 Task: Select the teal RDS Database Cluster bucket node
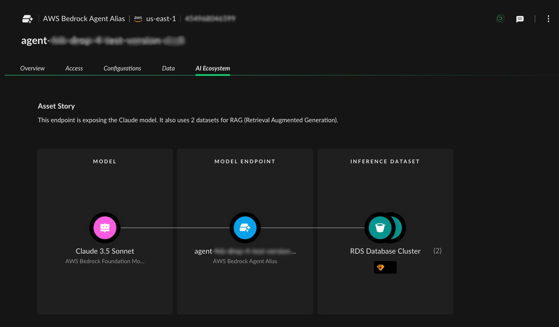tap(380, 228)
